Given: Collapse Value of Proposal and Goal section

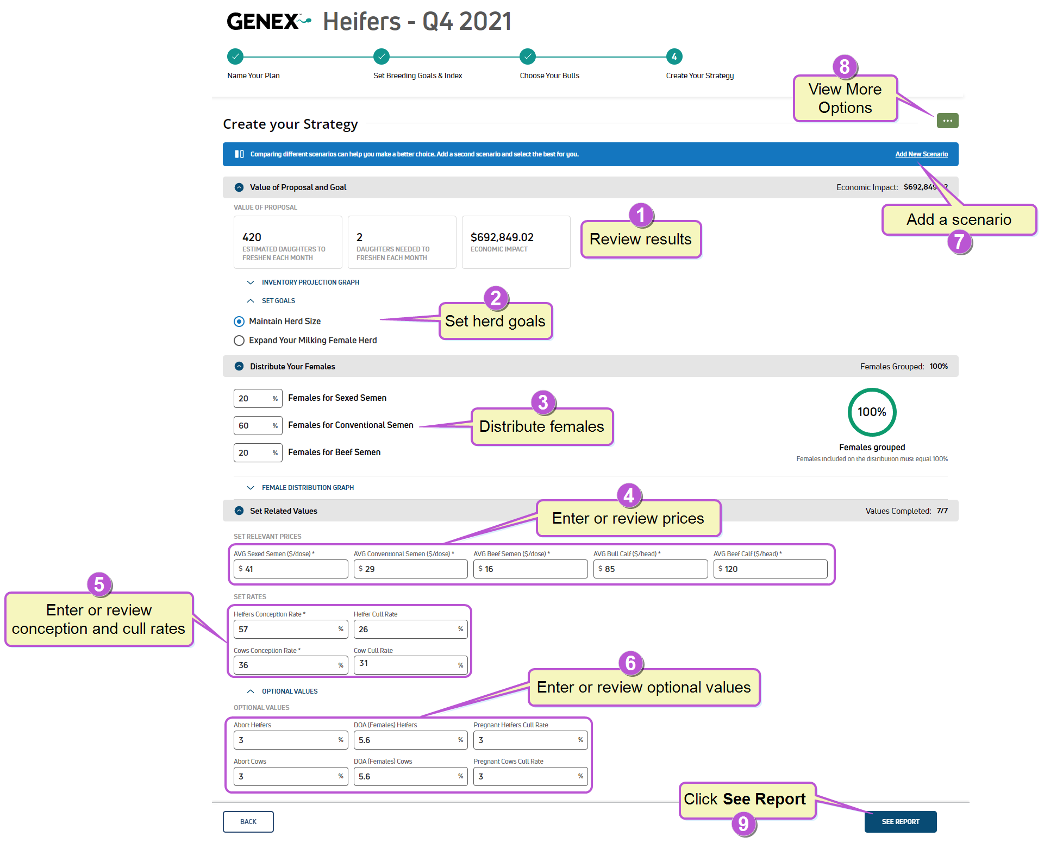Looking at the screenshot, I should tap(239, 187).
